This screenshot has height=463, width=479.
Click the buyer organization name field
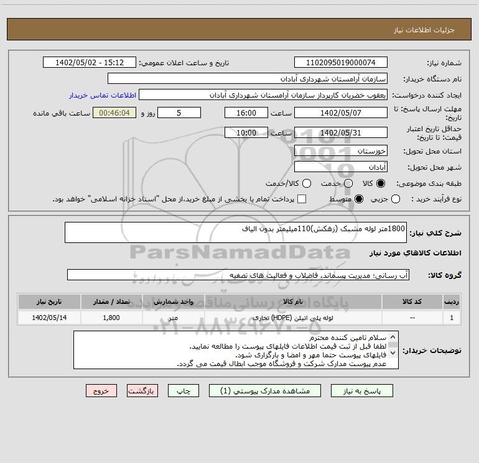tap(248, 79)
